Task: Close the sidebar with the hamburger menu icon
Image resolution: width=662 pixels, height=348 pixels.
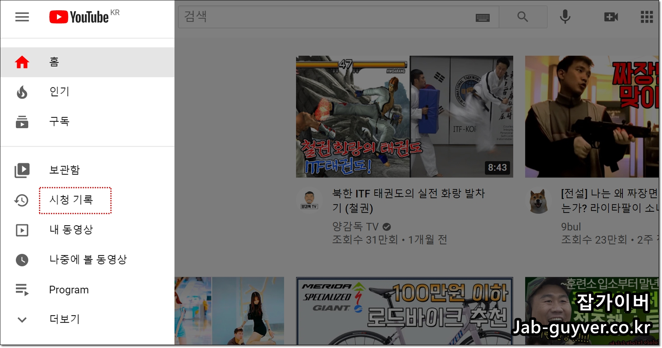Action: [22, 17]
